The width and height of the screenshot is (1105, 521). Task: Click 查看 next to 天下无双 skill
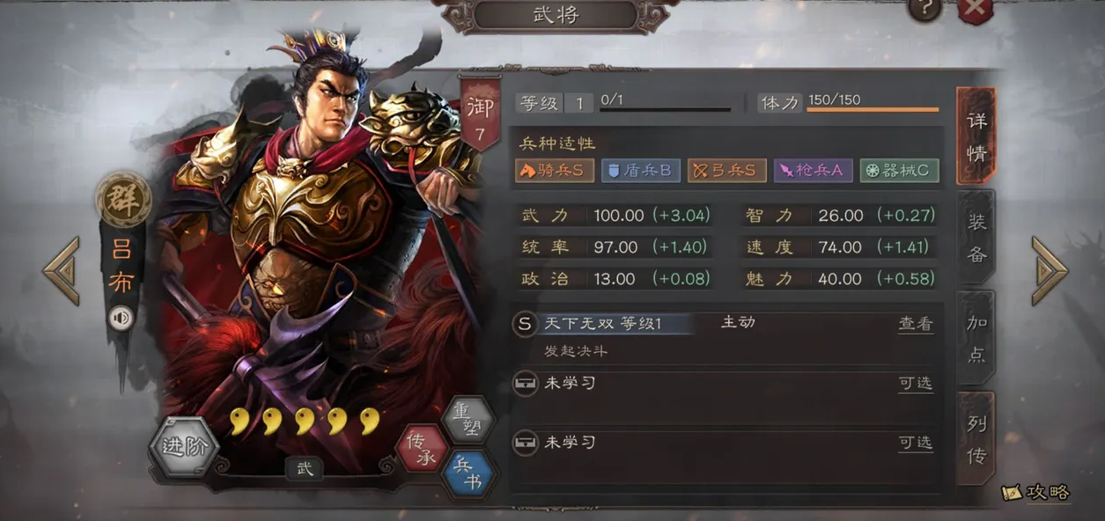click(x=916, y=324)
